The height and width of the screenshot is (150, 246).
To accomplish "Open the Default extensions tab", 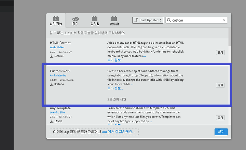I will pyautogui.click(x=114, y=21).
